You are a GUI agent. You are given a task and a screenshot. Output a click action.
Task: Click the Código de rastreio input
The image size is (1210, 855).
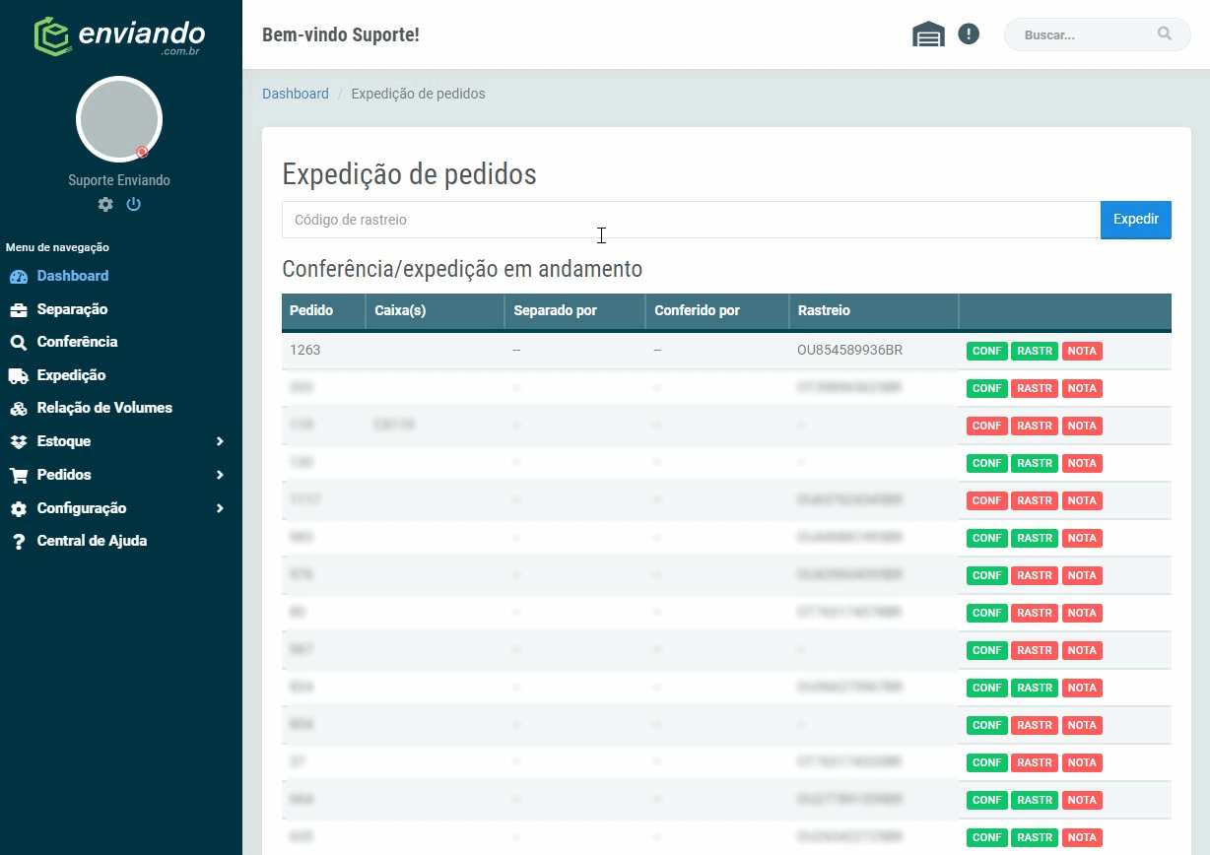(691, 220)
